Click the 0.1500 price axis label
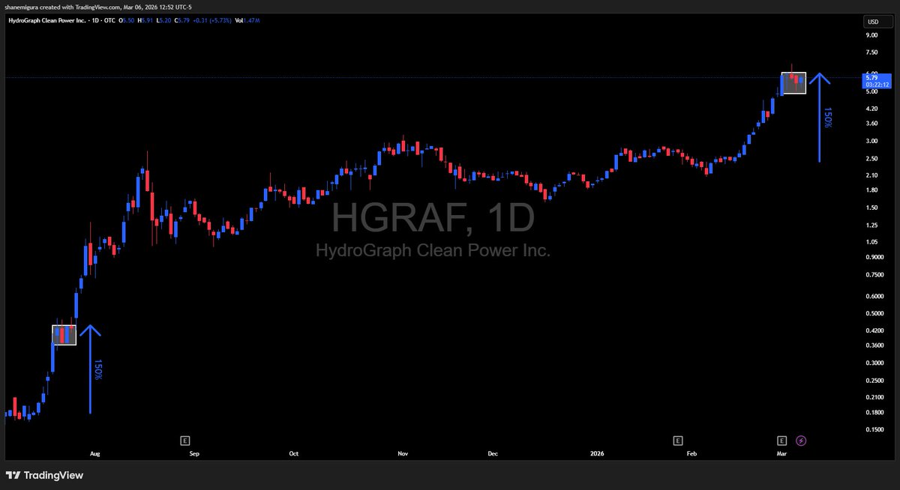 (874, 430)
